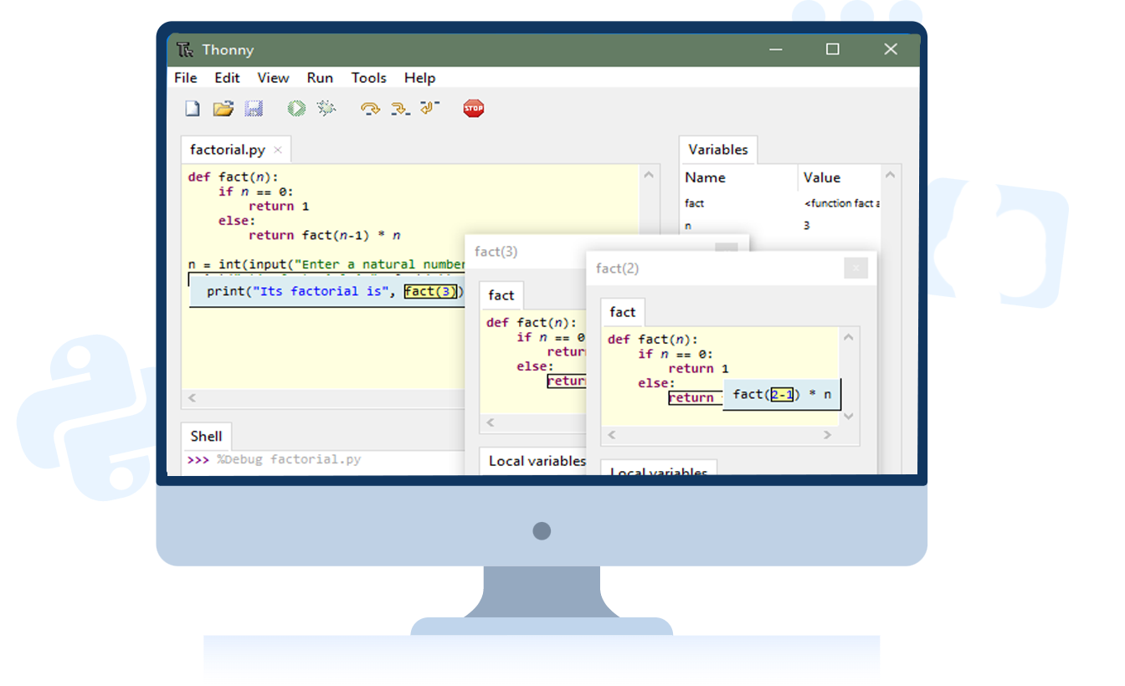Click right arrow of fact(2) horizontal scrollbar

coord(827,435)
